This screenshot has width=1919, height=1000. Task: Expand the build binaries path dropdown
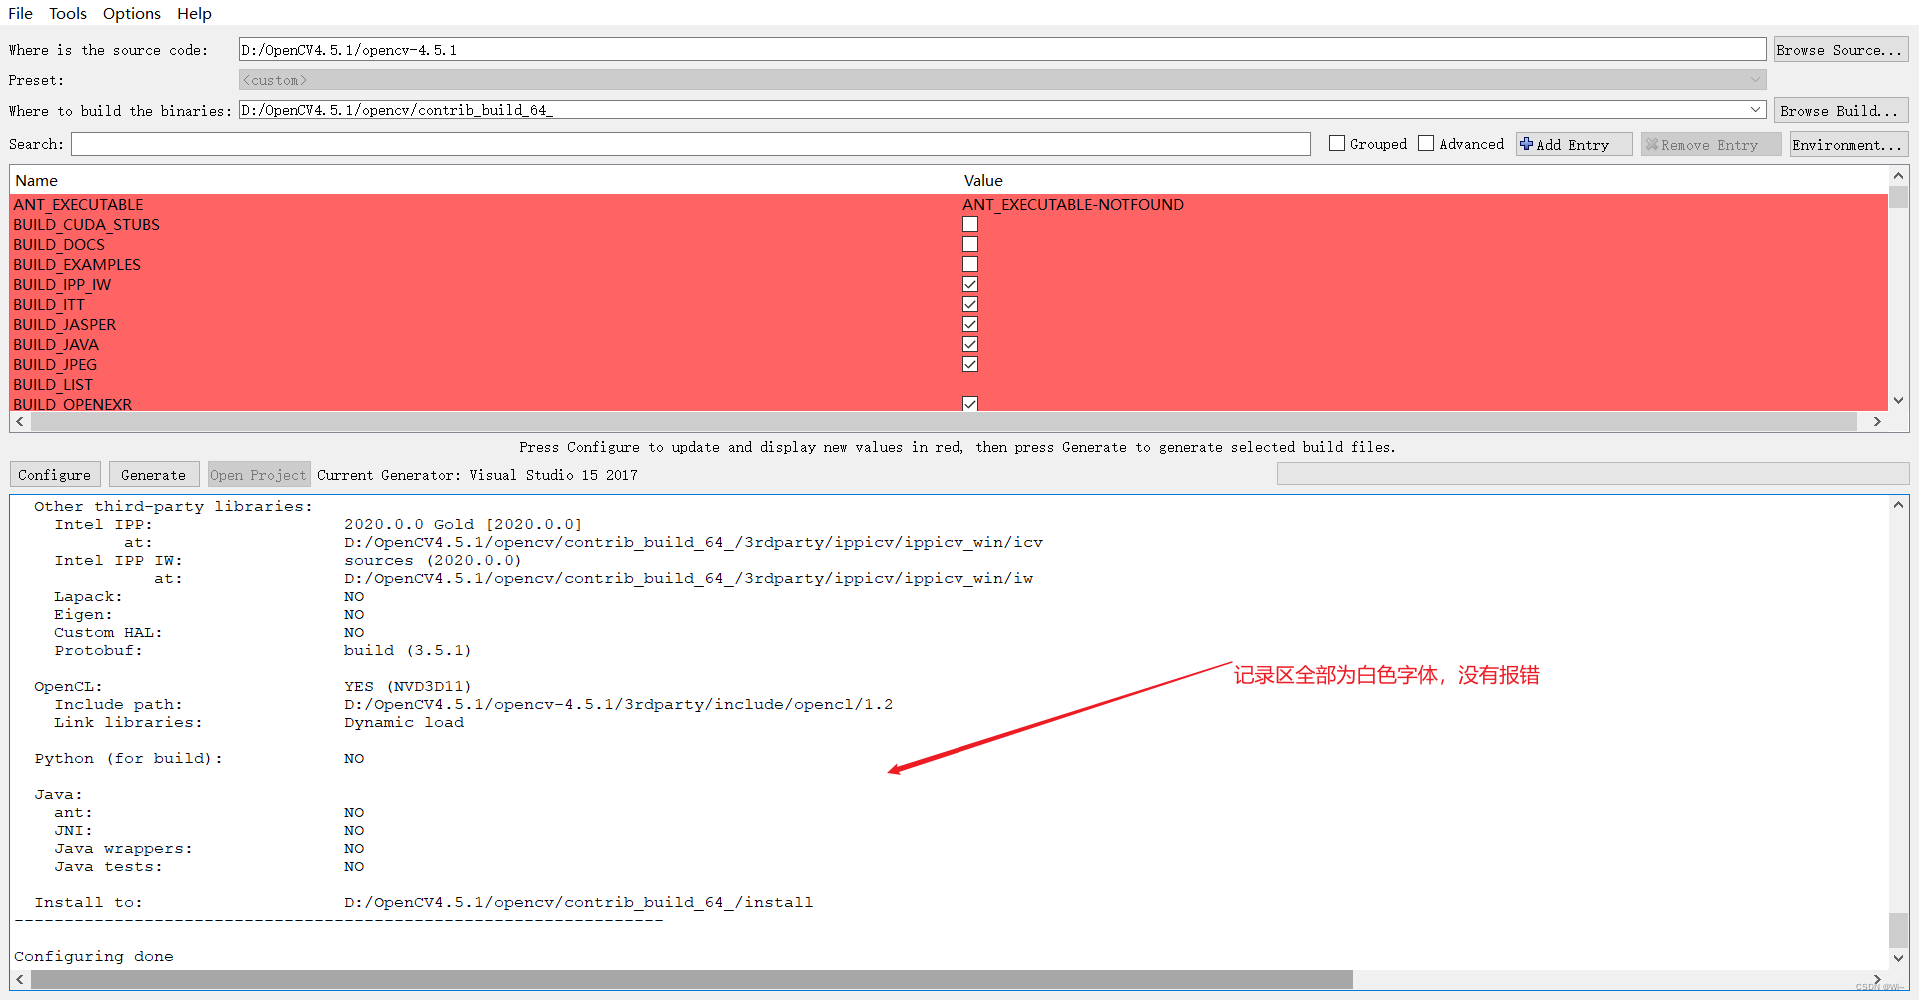pyautogui.click(x=1755, y=110)
